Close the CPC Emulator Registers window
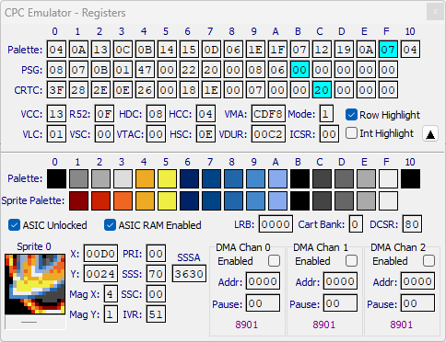 [x=435, y=12]
